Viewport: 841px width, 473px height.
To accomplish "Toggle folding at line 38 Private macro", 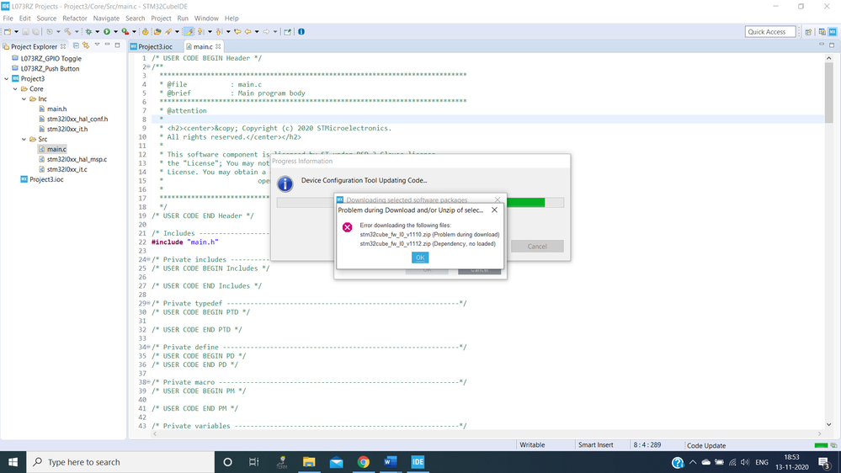I will pos(148,382).
